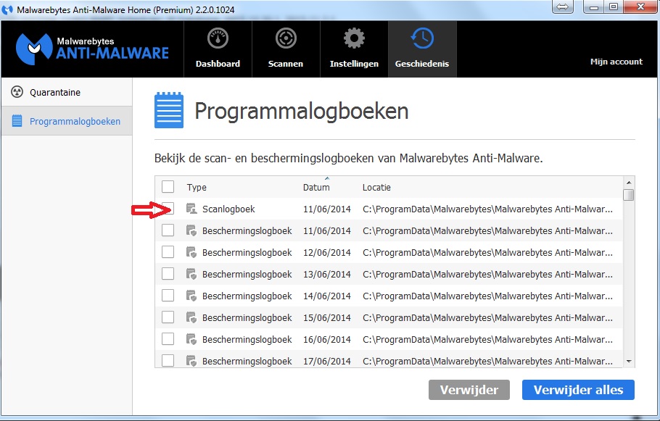
Task: Tick the select-all checkbox in header
Action: tap(168, 187)
